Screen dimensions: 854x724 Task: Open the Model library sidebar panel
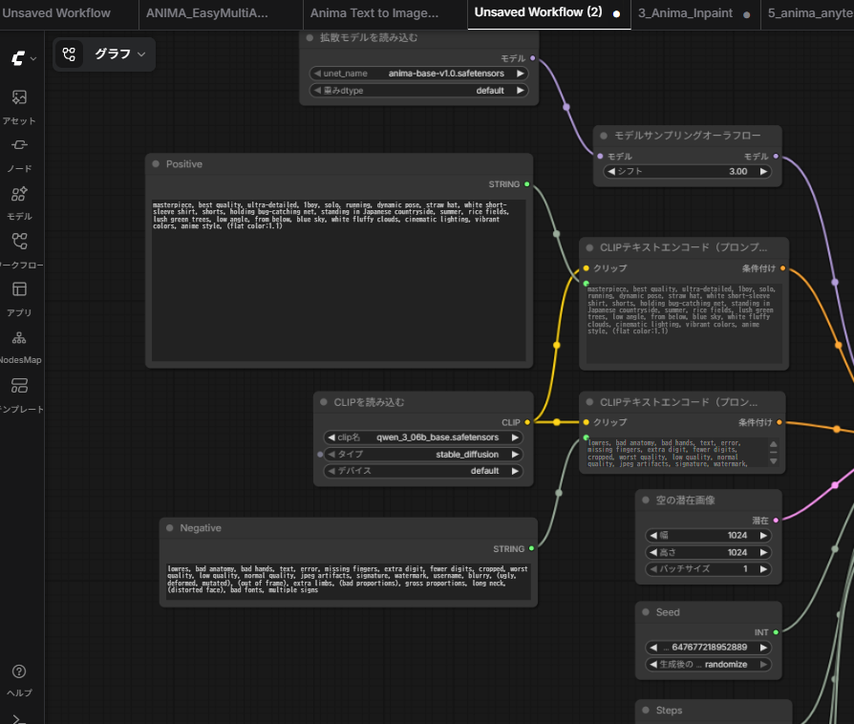point(20,203)
